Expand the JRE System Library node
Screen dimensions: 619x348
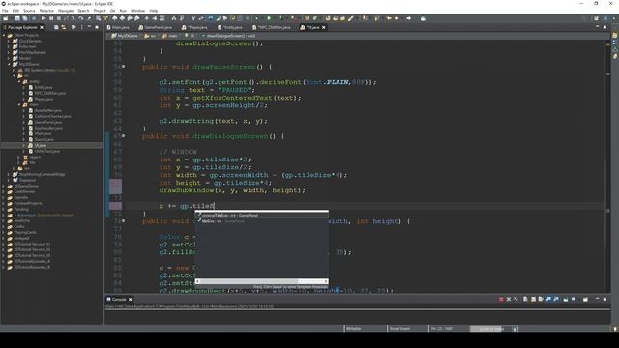point(14,70)
